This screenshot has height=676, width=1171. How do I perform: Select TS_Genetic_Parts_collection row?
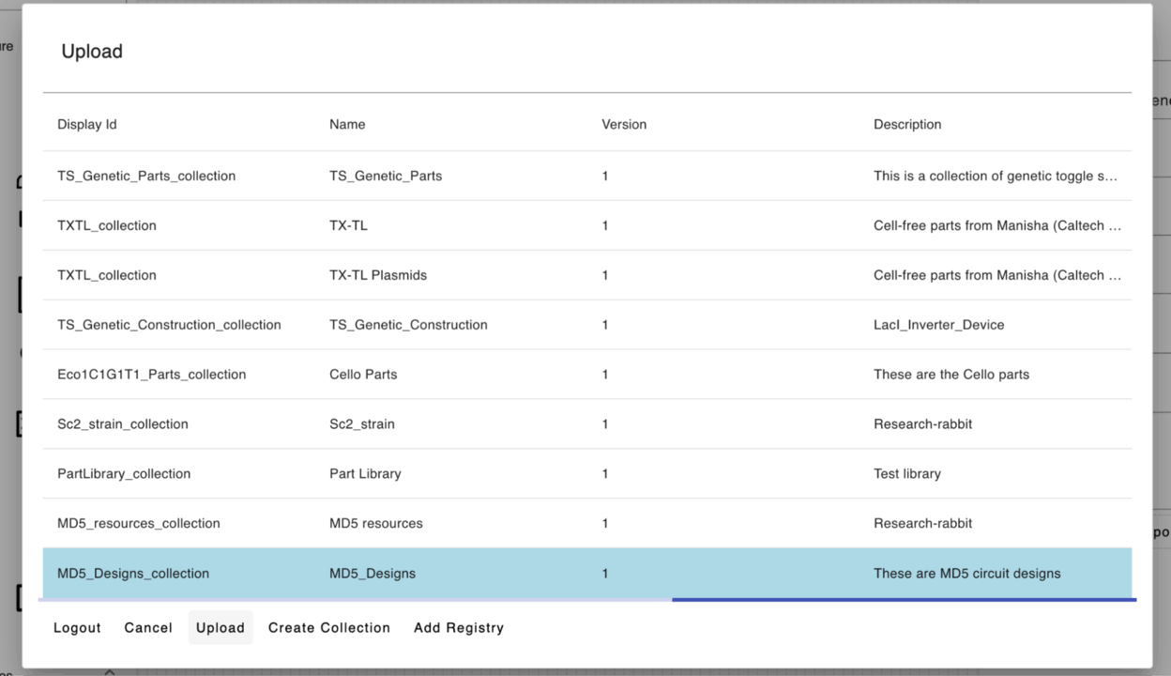(x=587, y=176)
